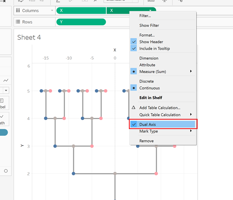Click the Path card icon
The image size is (233, 200).
click(2, 116)
